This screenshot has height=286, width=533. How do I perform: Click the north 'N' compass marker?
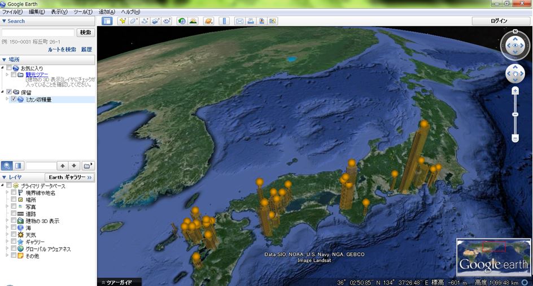[x=515, y=31]
